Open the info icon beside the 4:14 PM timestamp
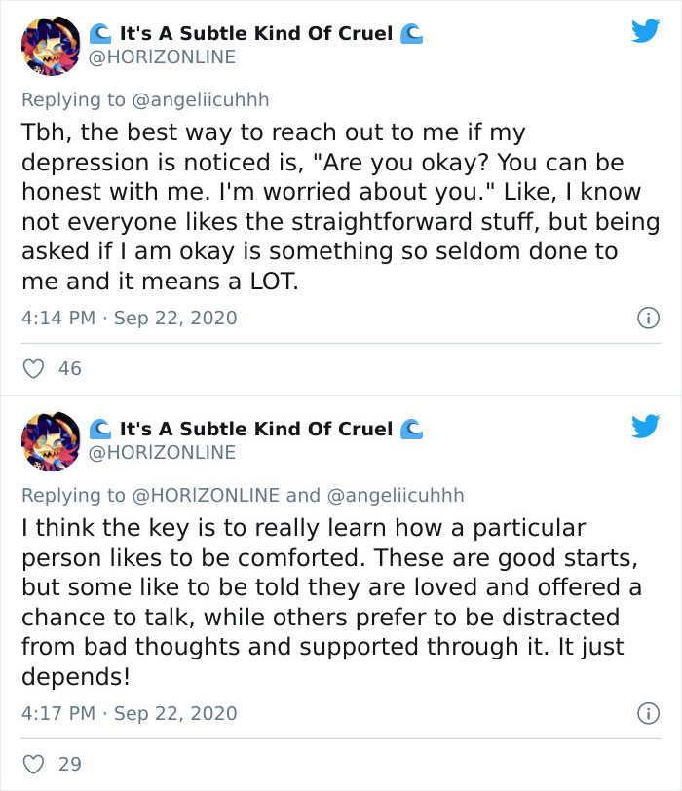Image resolution: width=682 pixels, height=791 pixels. pos(650,317)
